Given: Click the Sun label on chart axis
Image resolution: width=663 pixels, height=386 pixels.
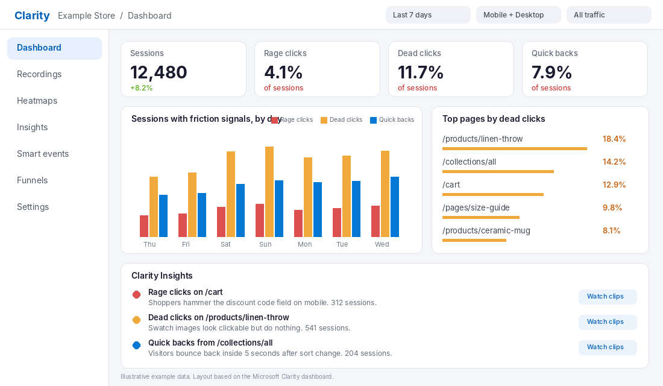Looking at the screenshot, I should pyautogui.click(x=266, y=244).
